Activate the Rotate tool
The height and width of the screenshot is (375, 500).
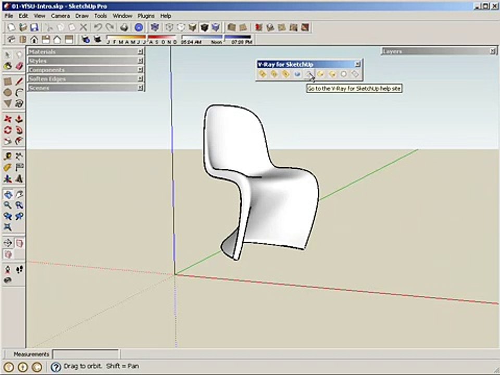coord(8,130)
